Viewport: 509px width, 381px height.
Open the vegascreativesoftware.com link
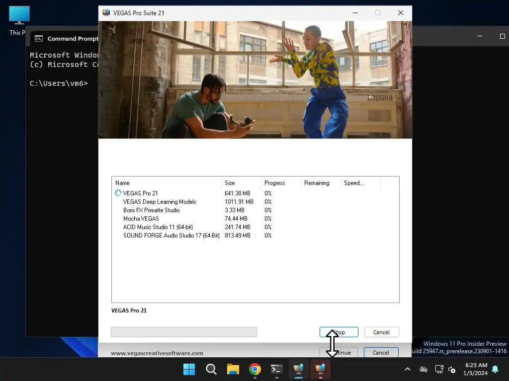pyautogui.click(x=157, y=353)
